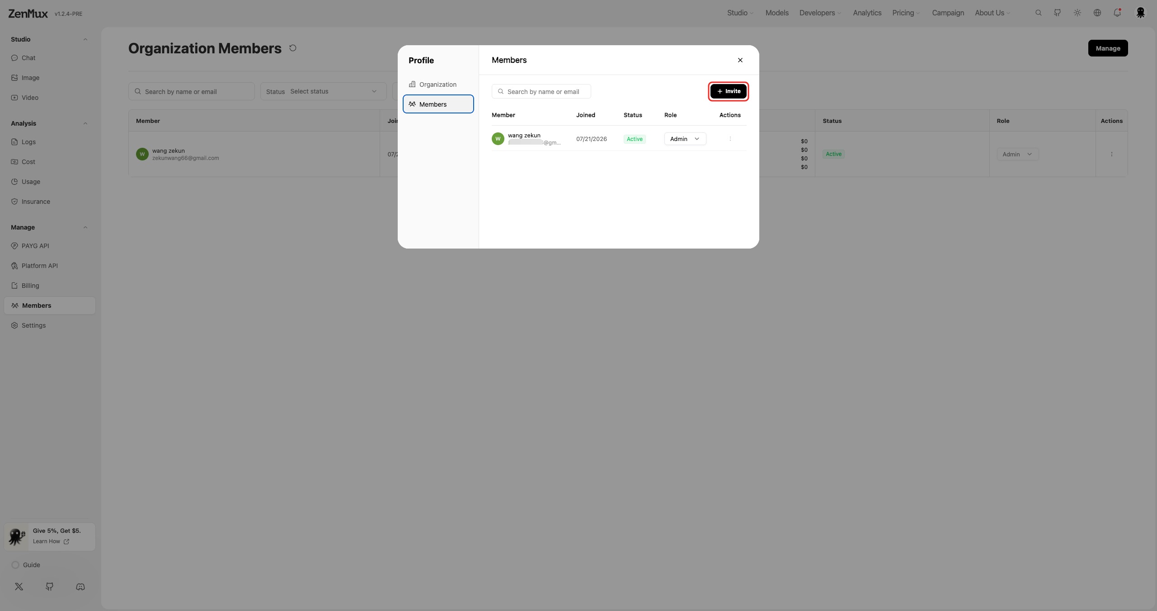Focus the background page search field

click(192, 91)
